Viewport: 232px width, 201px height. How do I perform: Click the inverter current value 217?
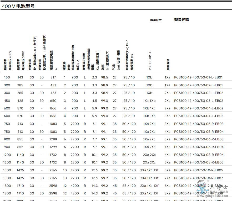(x=53, y=77)
